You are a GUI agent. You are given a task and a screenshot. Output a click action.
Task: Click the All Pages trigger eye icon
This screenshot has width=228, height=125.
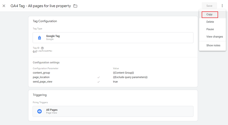coord(40,111)
